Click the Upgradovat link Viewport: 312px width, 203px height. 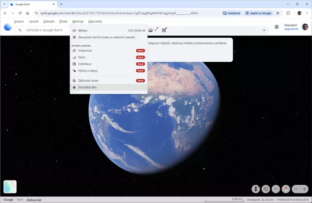(291, 29)
